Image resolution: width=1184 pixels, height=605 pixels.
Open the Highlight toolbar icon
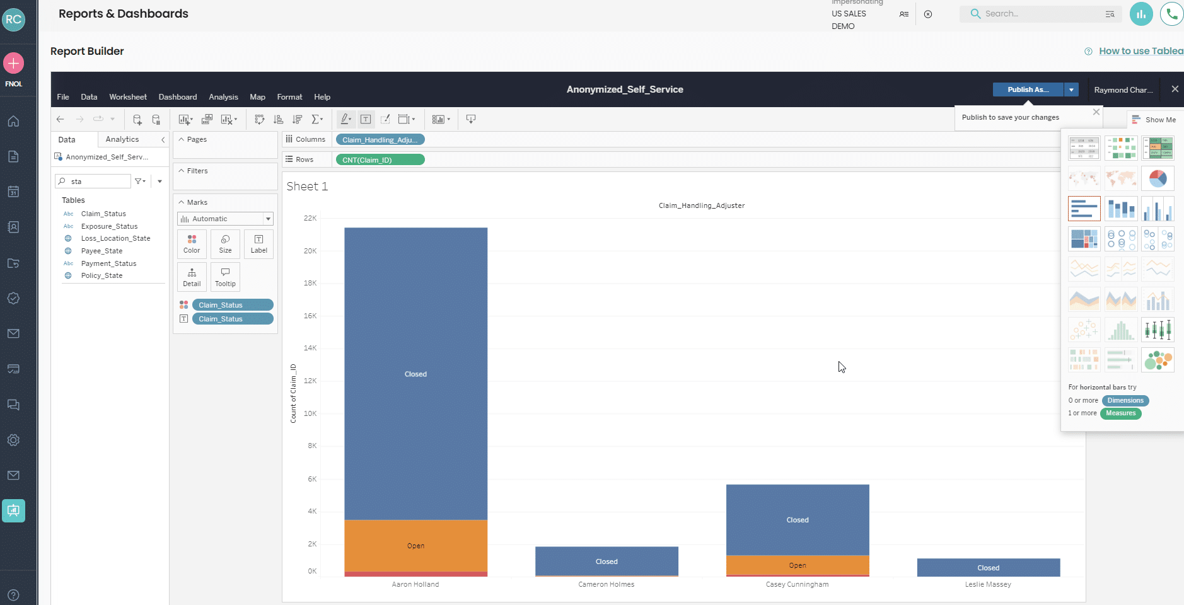pyautogui.click(x=345, y=119)
